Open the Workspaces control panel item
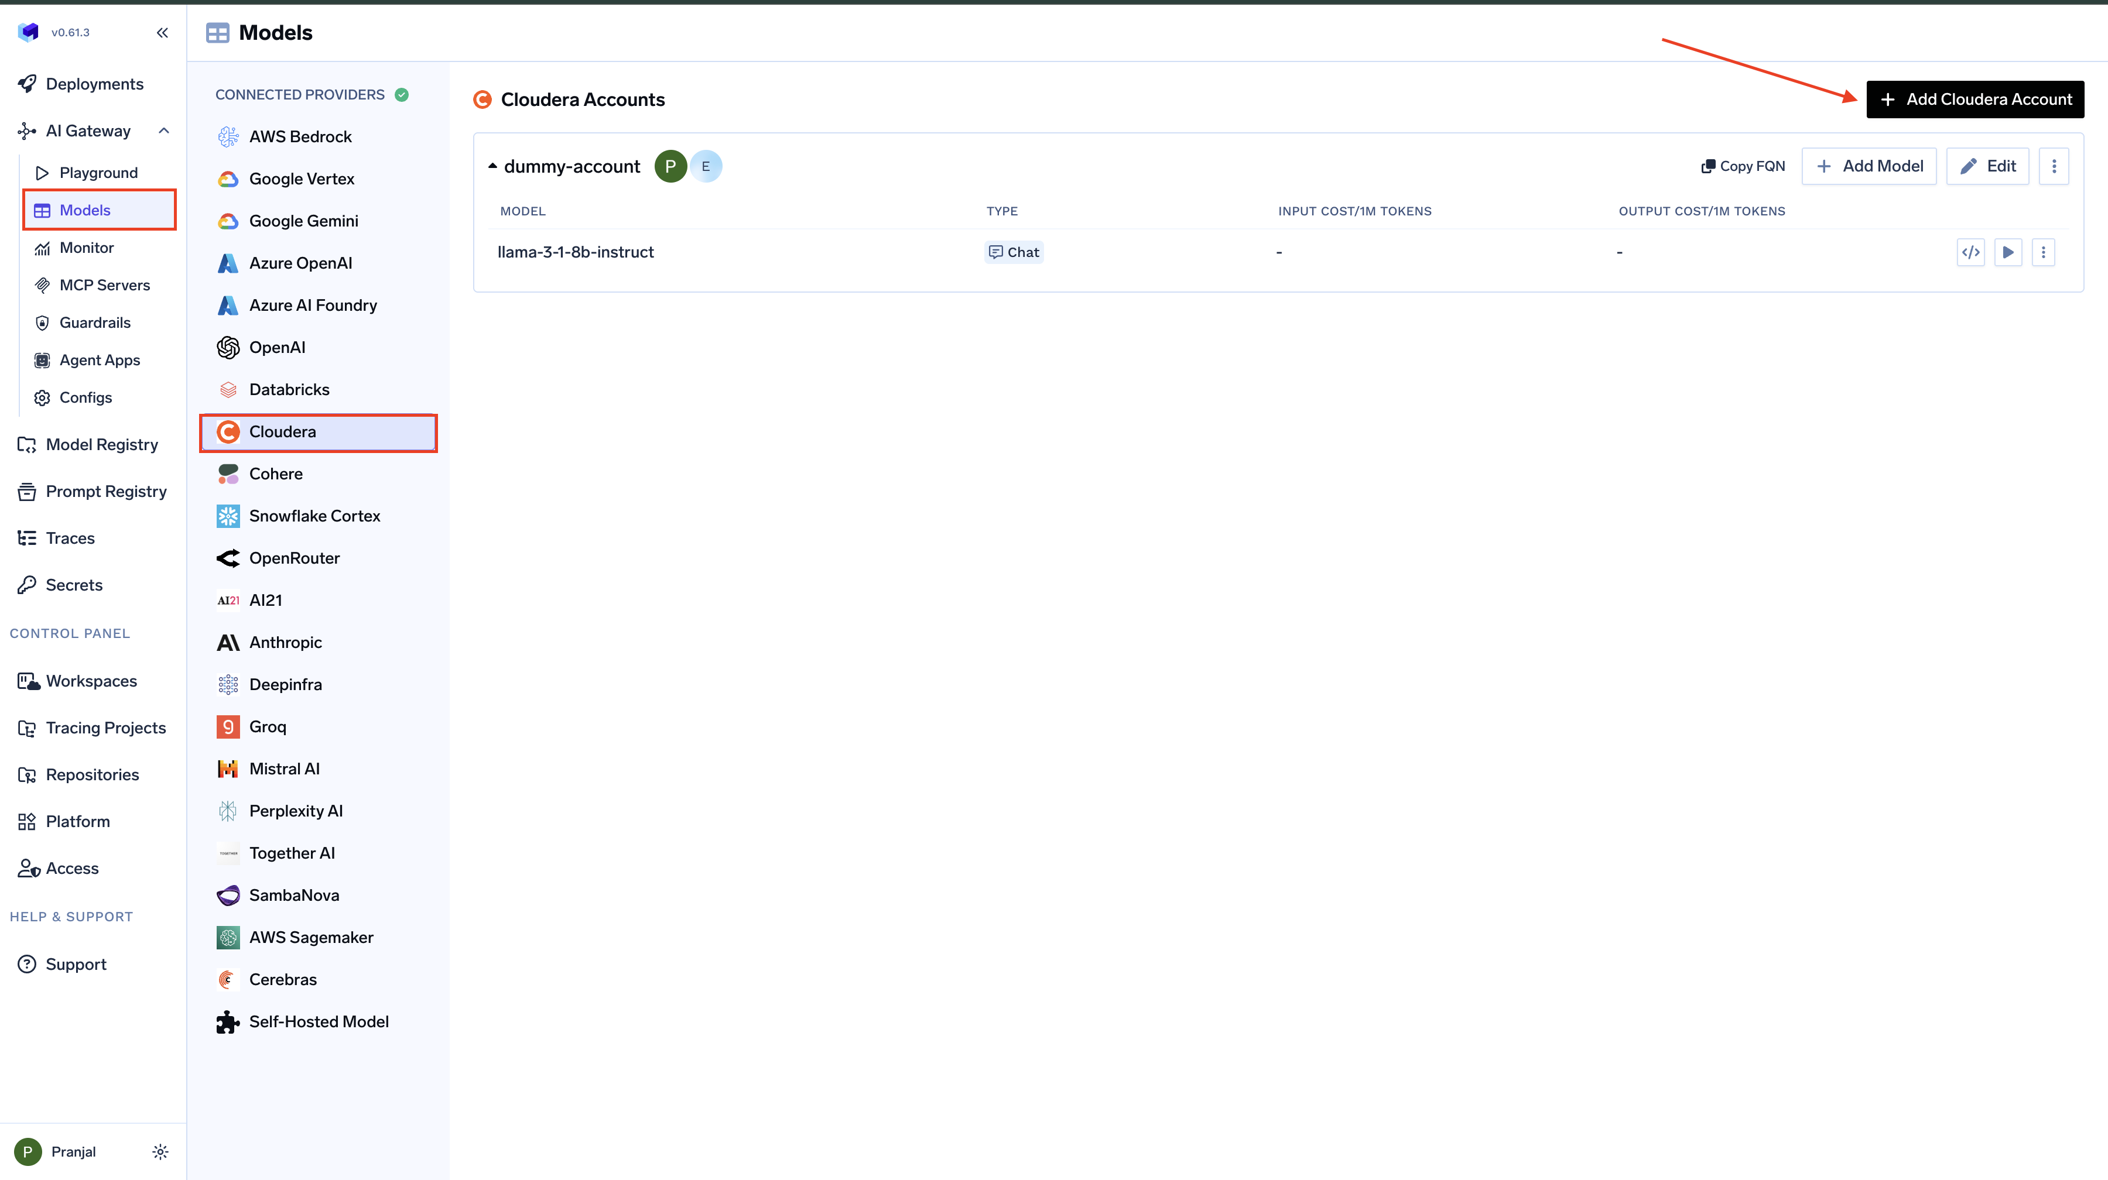Viewport: 2108px width, 1180px height. (91, 680)
